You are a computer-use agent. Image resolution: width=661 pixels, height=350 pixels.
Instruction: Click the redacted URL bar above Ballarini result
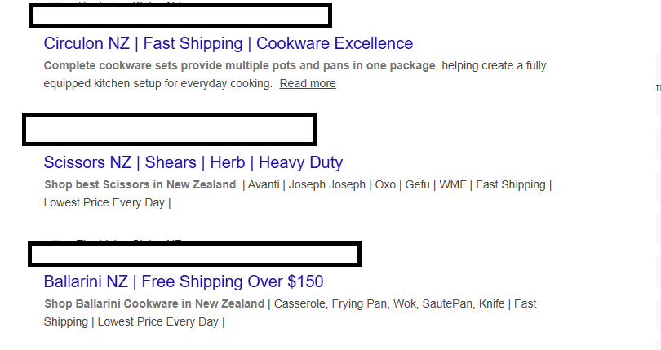pyautogui.click(x=194, y=254)
